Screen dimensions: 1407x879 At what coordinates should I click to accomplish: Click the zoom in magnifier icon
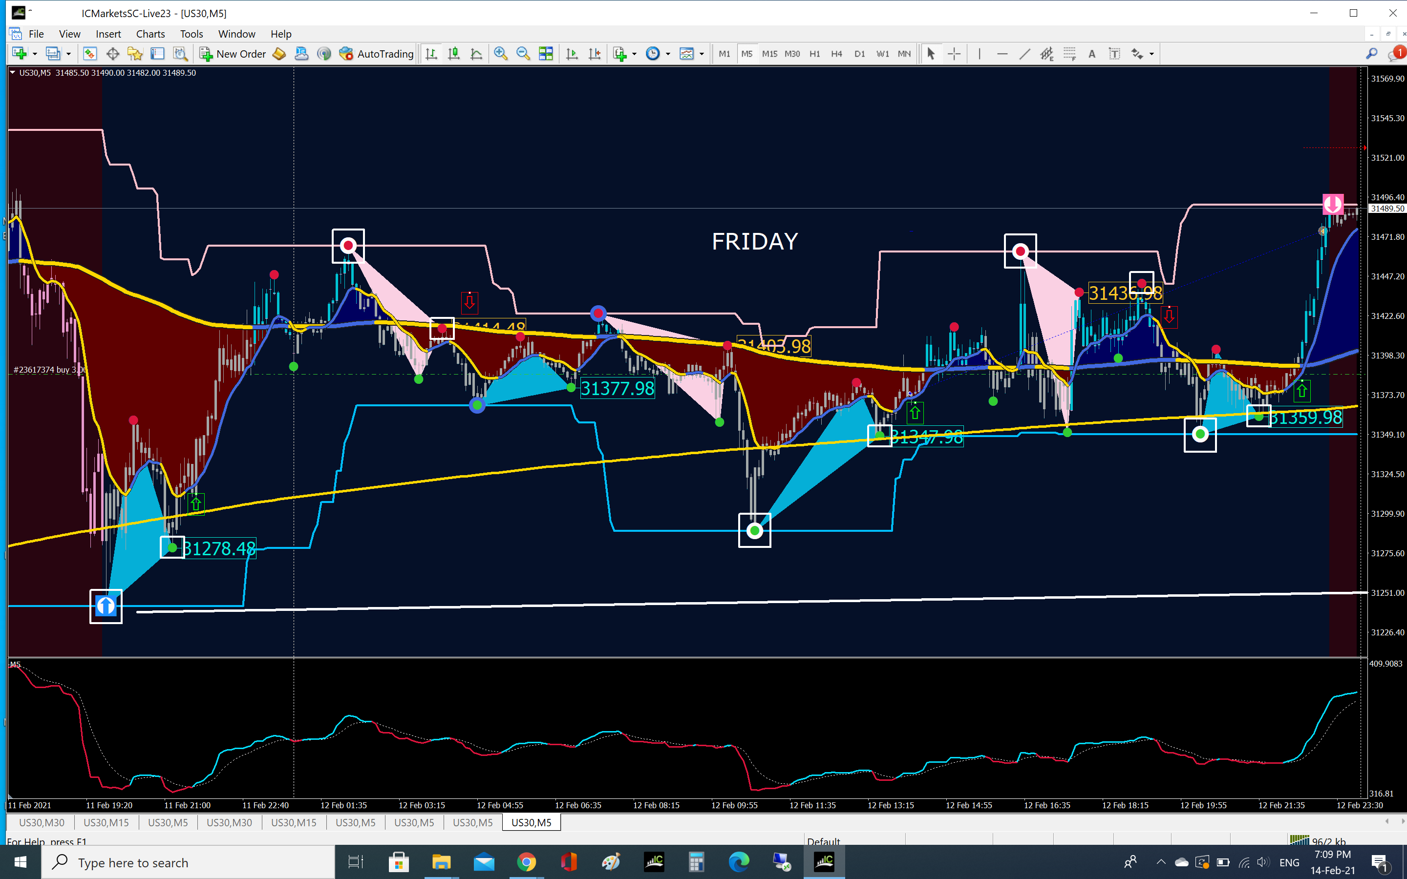500,54
